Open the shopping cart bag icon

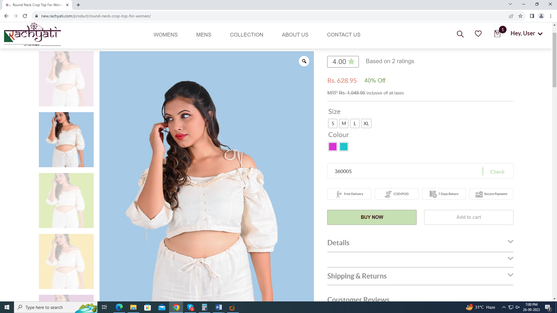pyautogui.click(x=497, y=34)
